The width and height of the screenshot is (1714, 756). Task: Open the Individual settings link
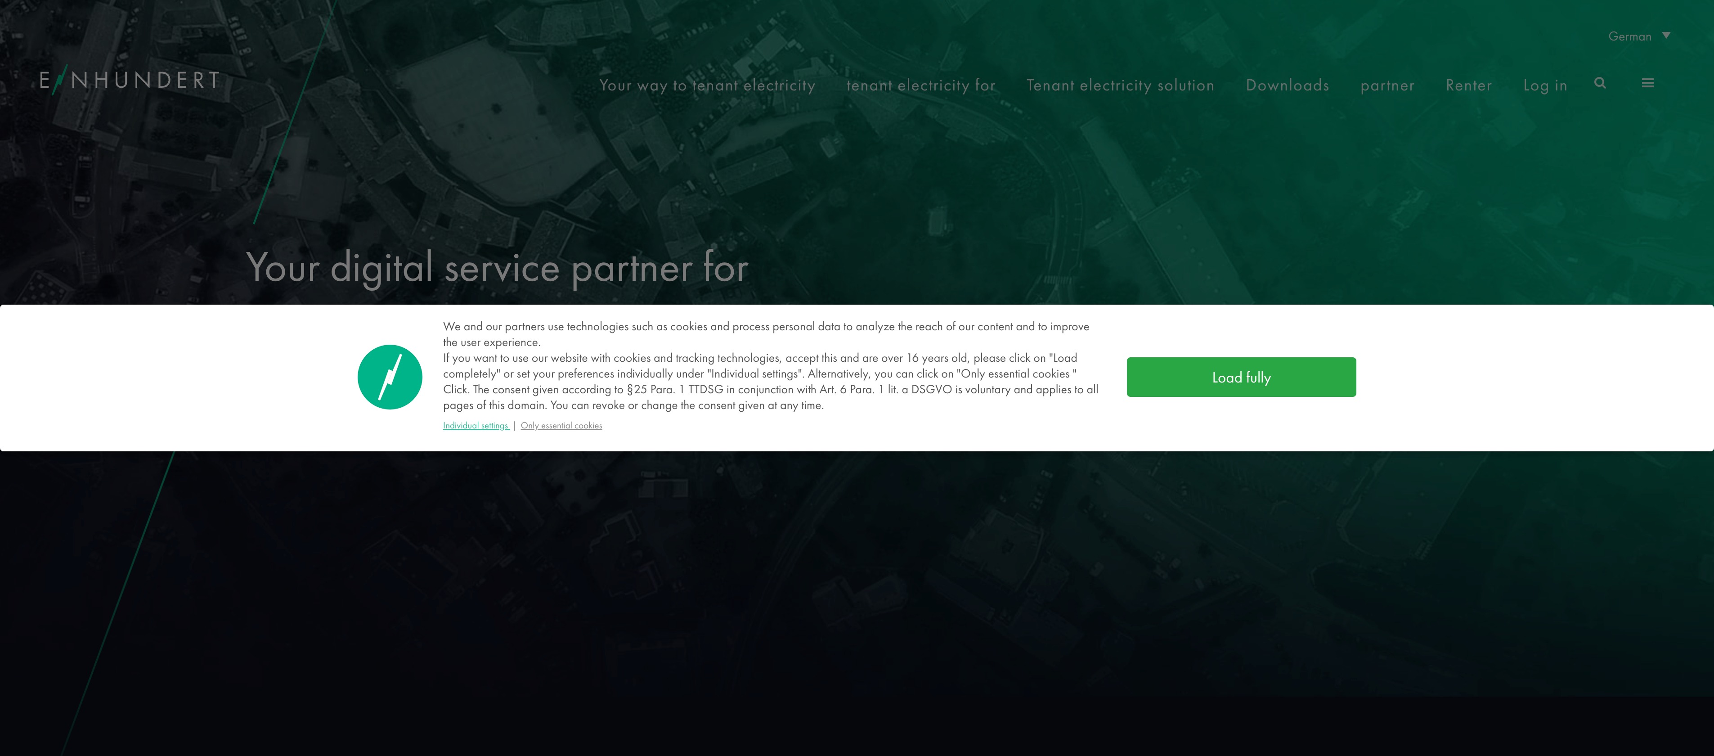tap(476, 426)
